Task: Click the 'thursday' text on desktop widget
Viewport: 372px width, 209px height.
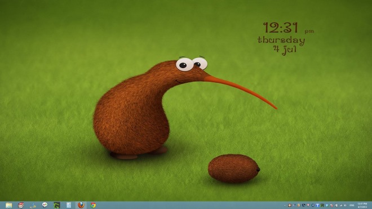Action: (x=281, y=40)
